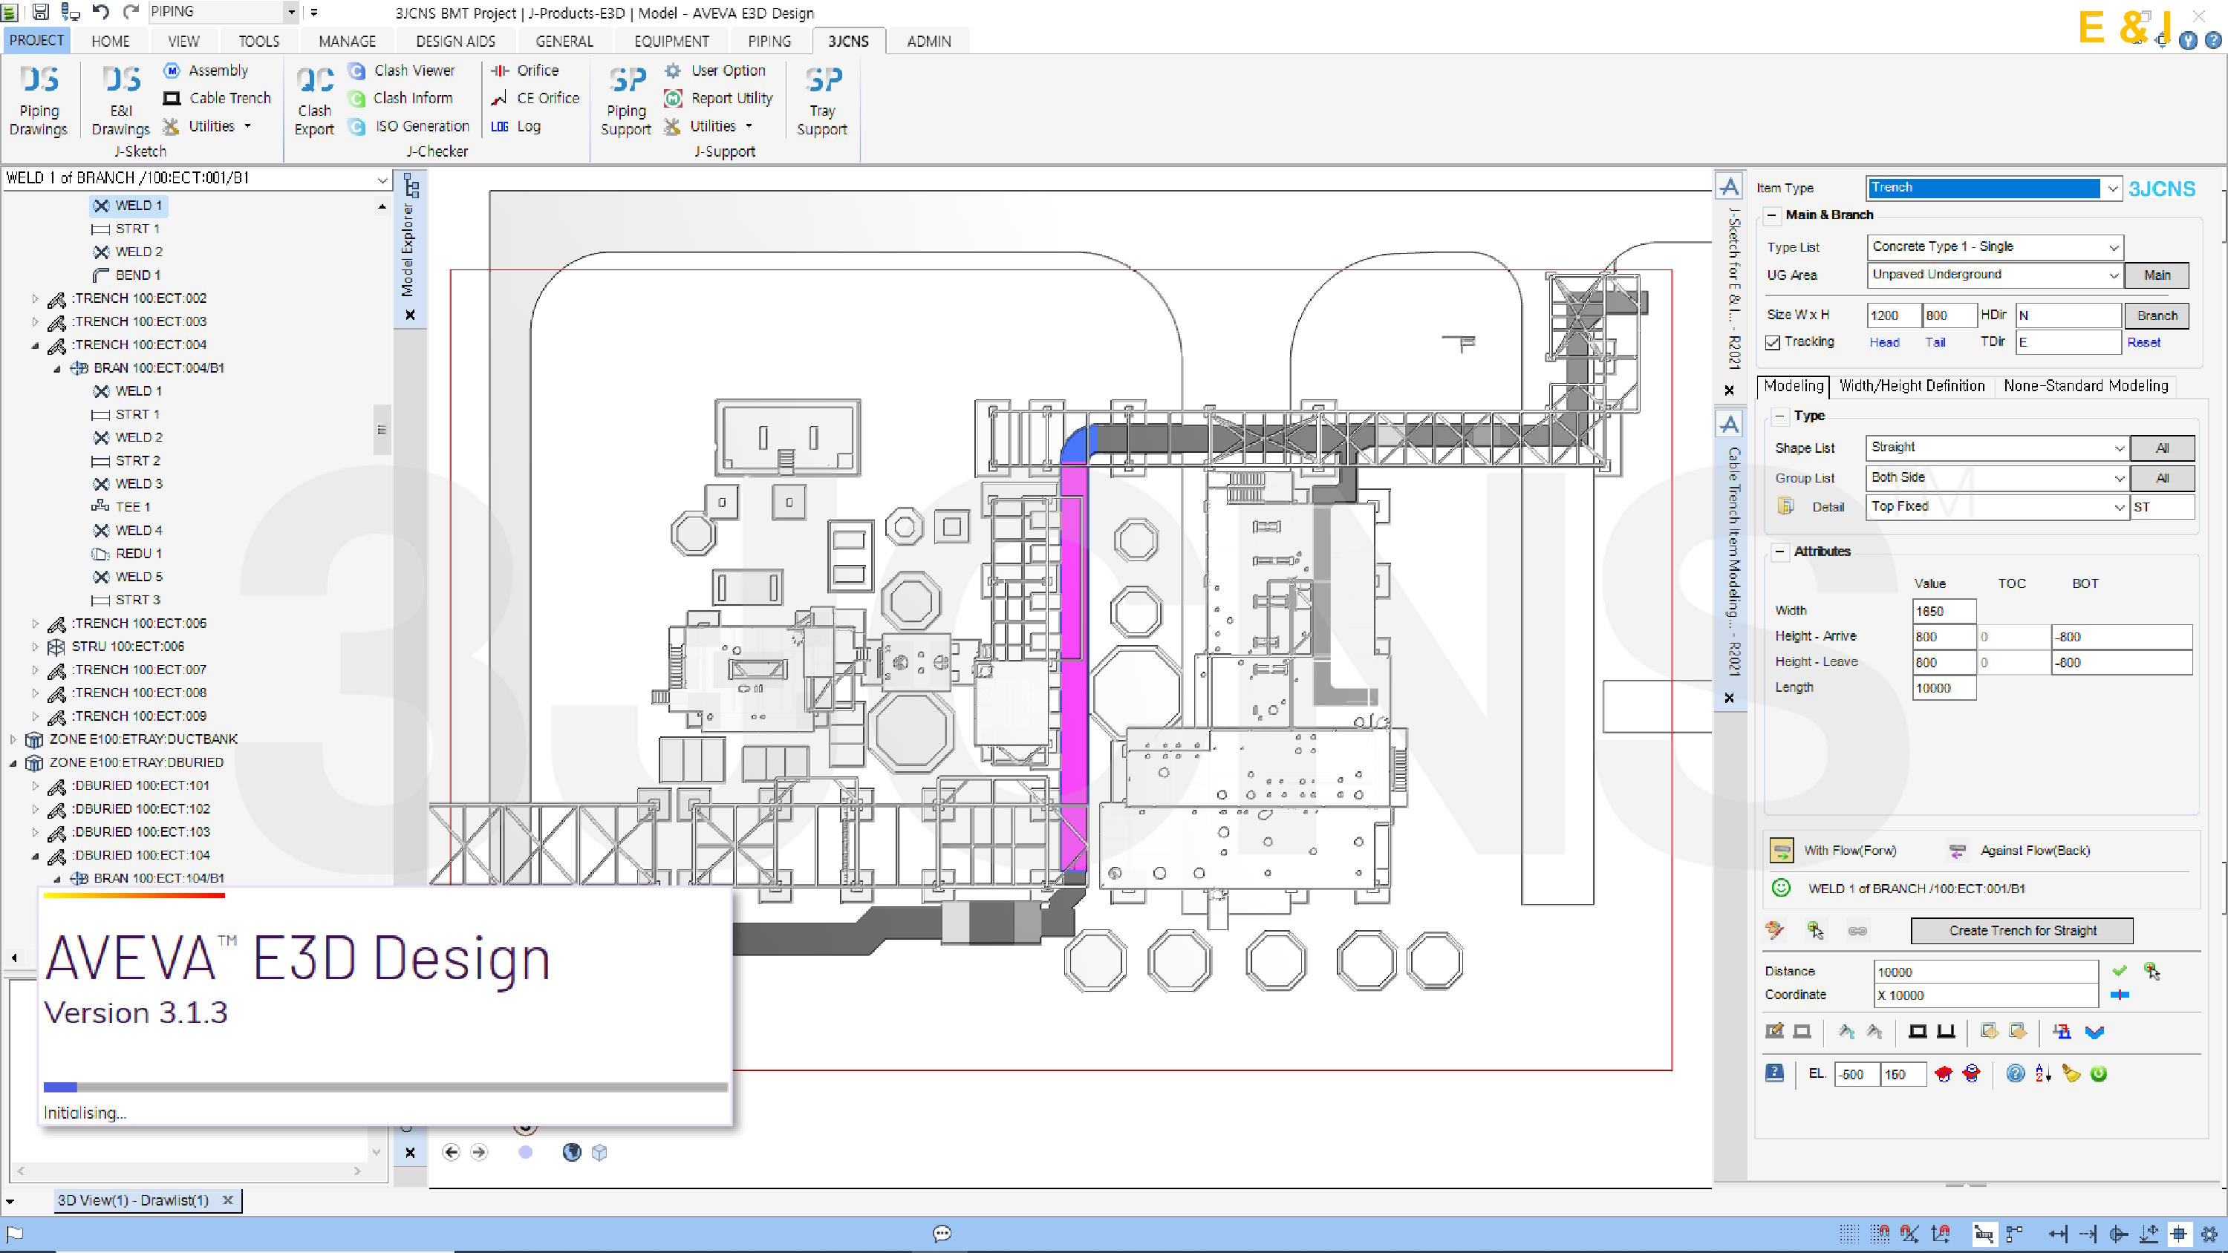
Task: Open the ADMIN ribbon tab
Action: (929, 41)
